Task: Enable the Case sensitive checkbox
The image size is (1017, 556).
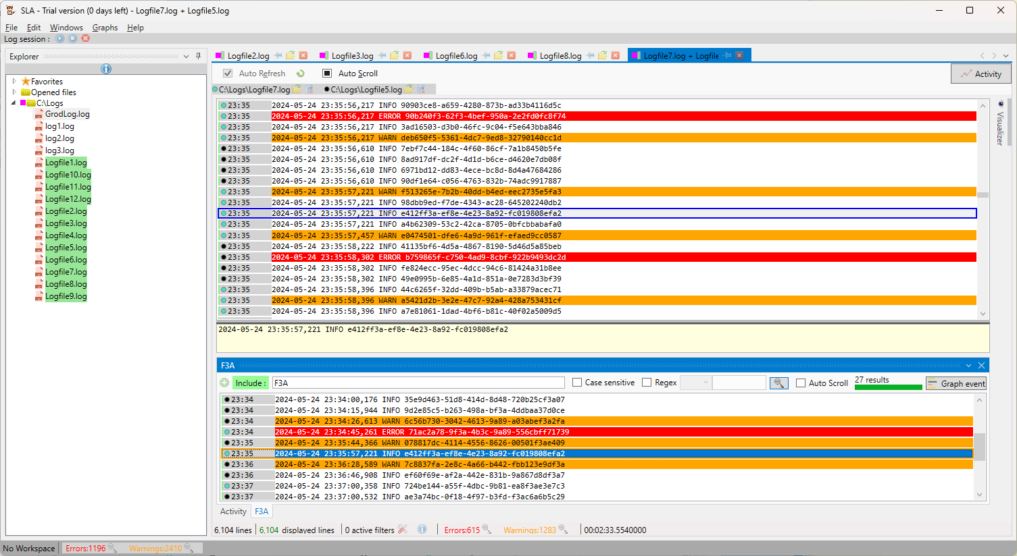Action: [x=577, y=383]
